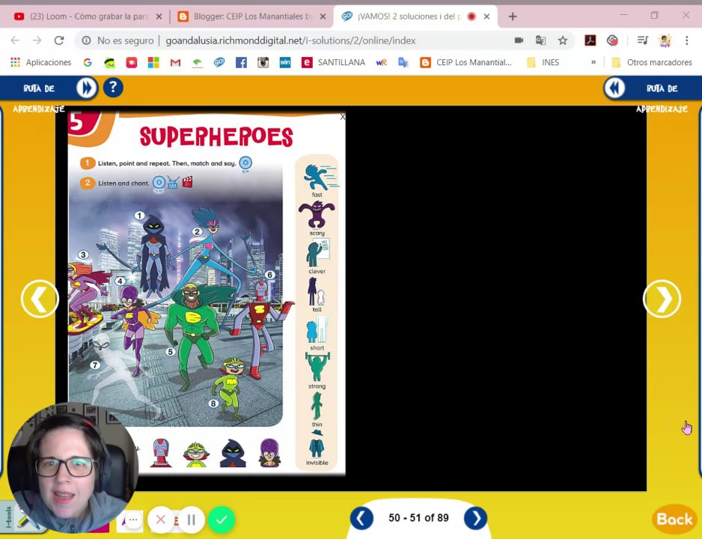Play audio for activity 1 Listen, point and repeat
Image resolution: width=702 pixels, height=539 pixels.
245,163
